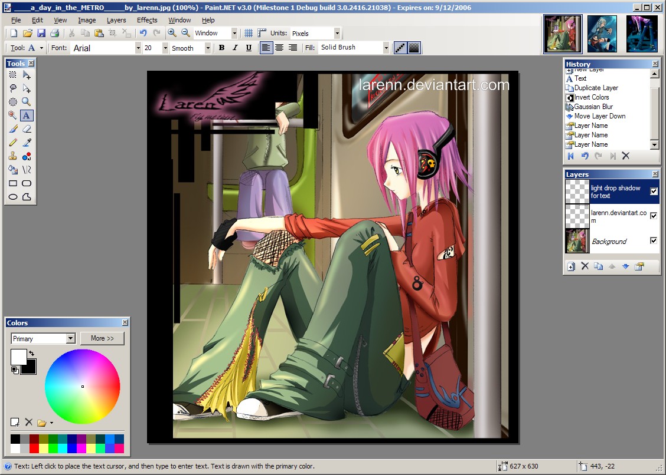Click the Print icon in toolbar
Screen dimensions: 666x475
point(55,33)
